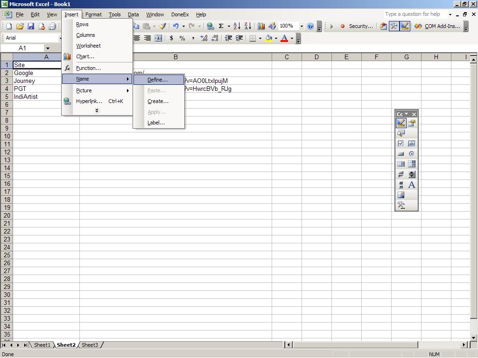Select the Check Box control icon
This screenshot has height=358, width=478.
[x=401, y=144]
